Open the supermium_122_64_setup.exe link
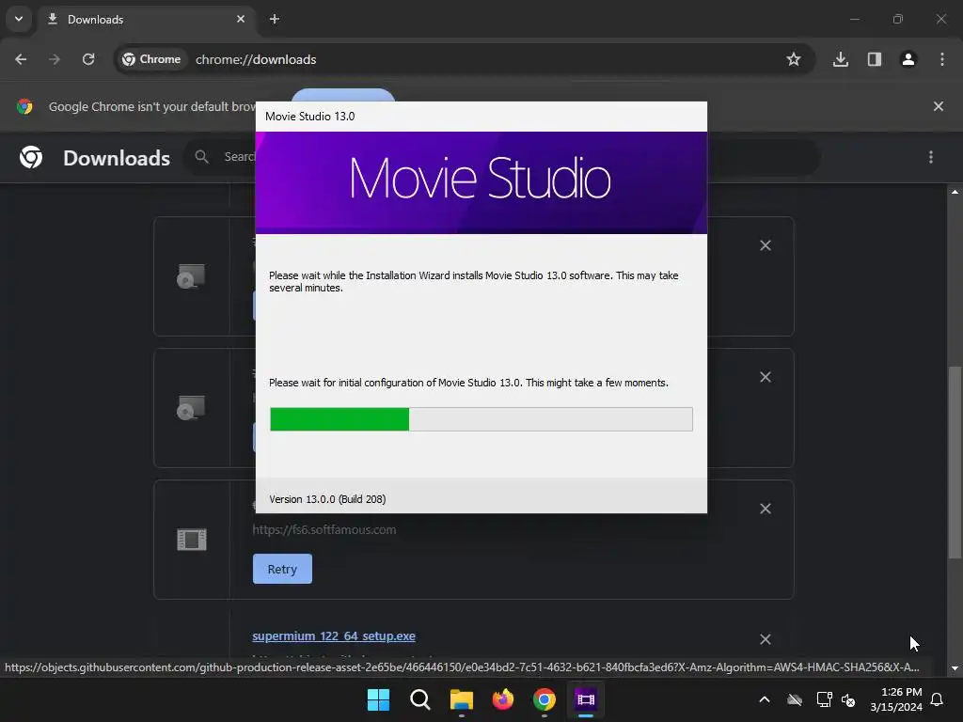The width and height of the screenshot is (963, 722). 334,636
